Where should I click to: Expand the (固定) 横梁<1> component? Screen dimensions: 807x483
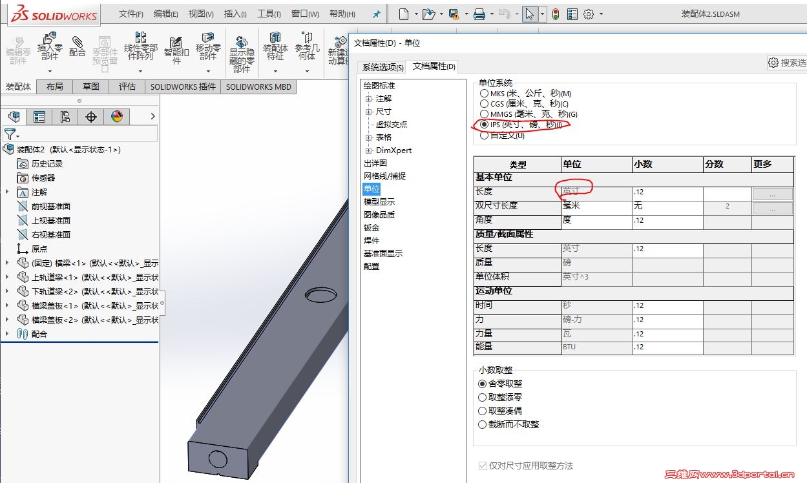pyautogui.click(x=7, y=263)
